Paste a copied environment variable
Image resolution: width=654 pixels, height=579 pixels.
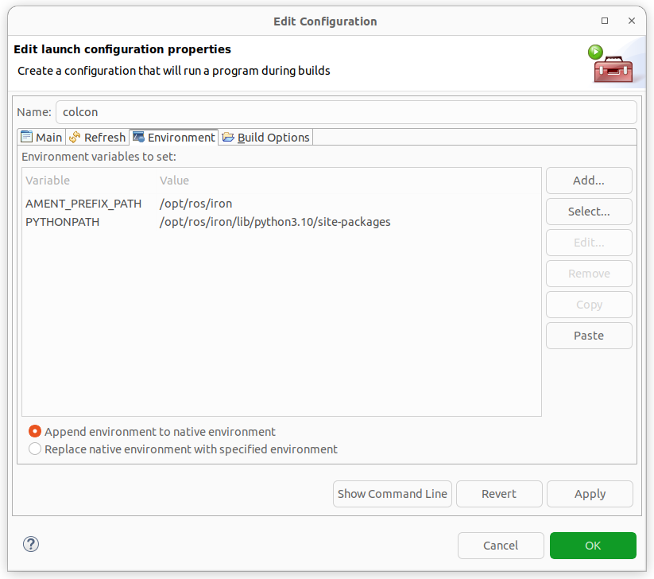(589, 336)
